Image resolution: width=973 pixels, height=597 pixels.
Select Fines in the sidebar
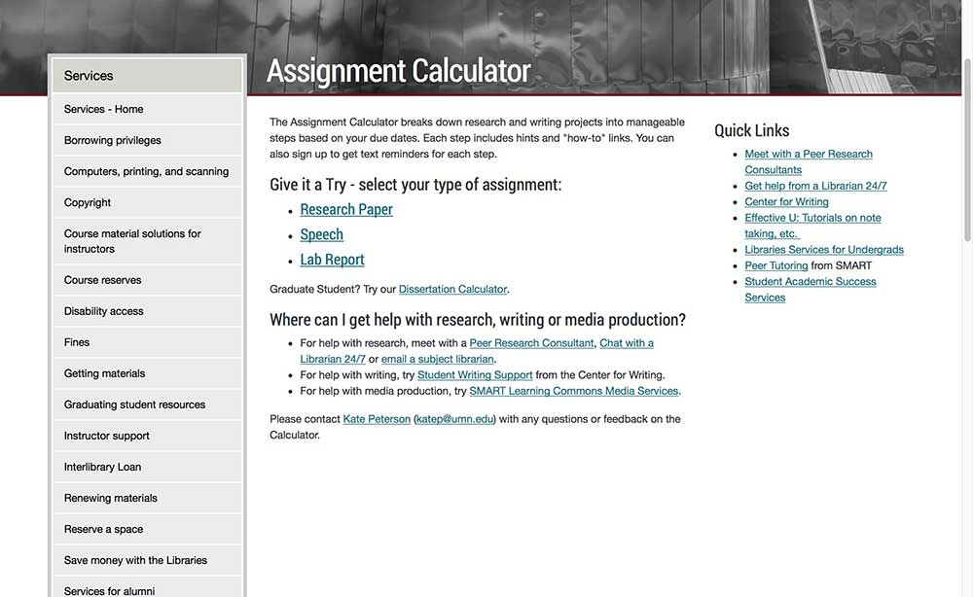click(147, 342)
